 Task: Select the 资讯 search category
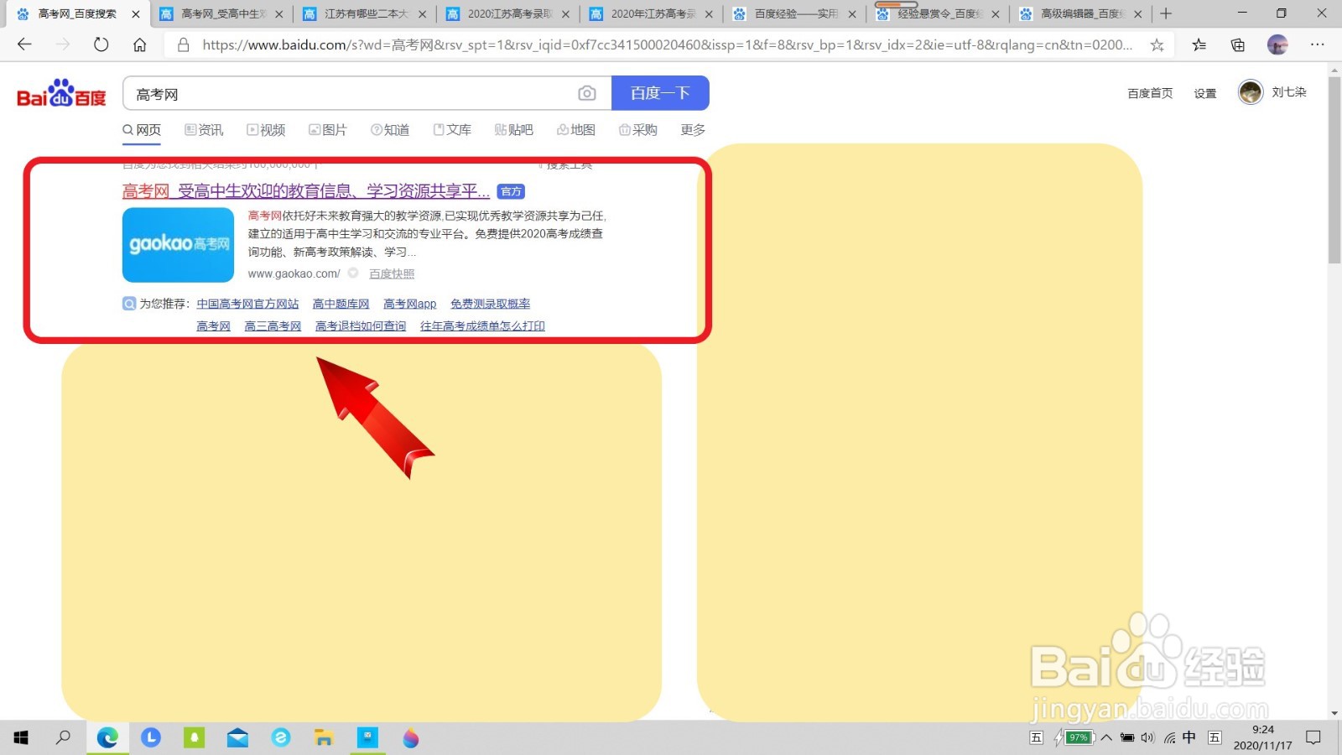(204, 130)
